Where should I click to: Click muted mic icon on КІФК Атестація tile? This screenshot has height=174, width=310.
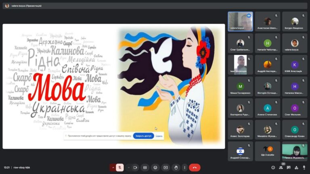click(x=303, y=59)
